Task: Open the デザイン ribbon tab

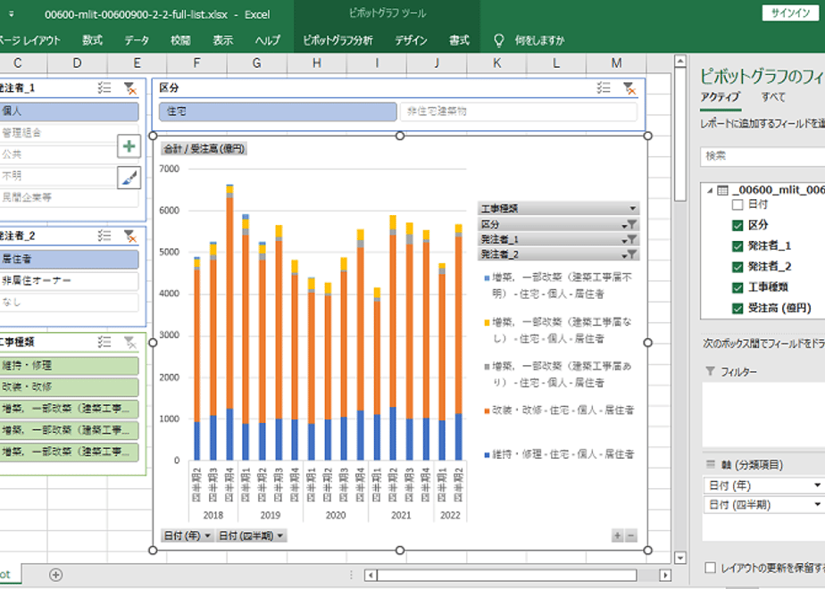Action: [x=411, y=40]
